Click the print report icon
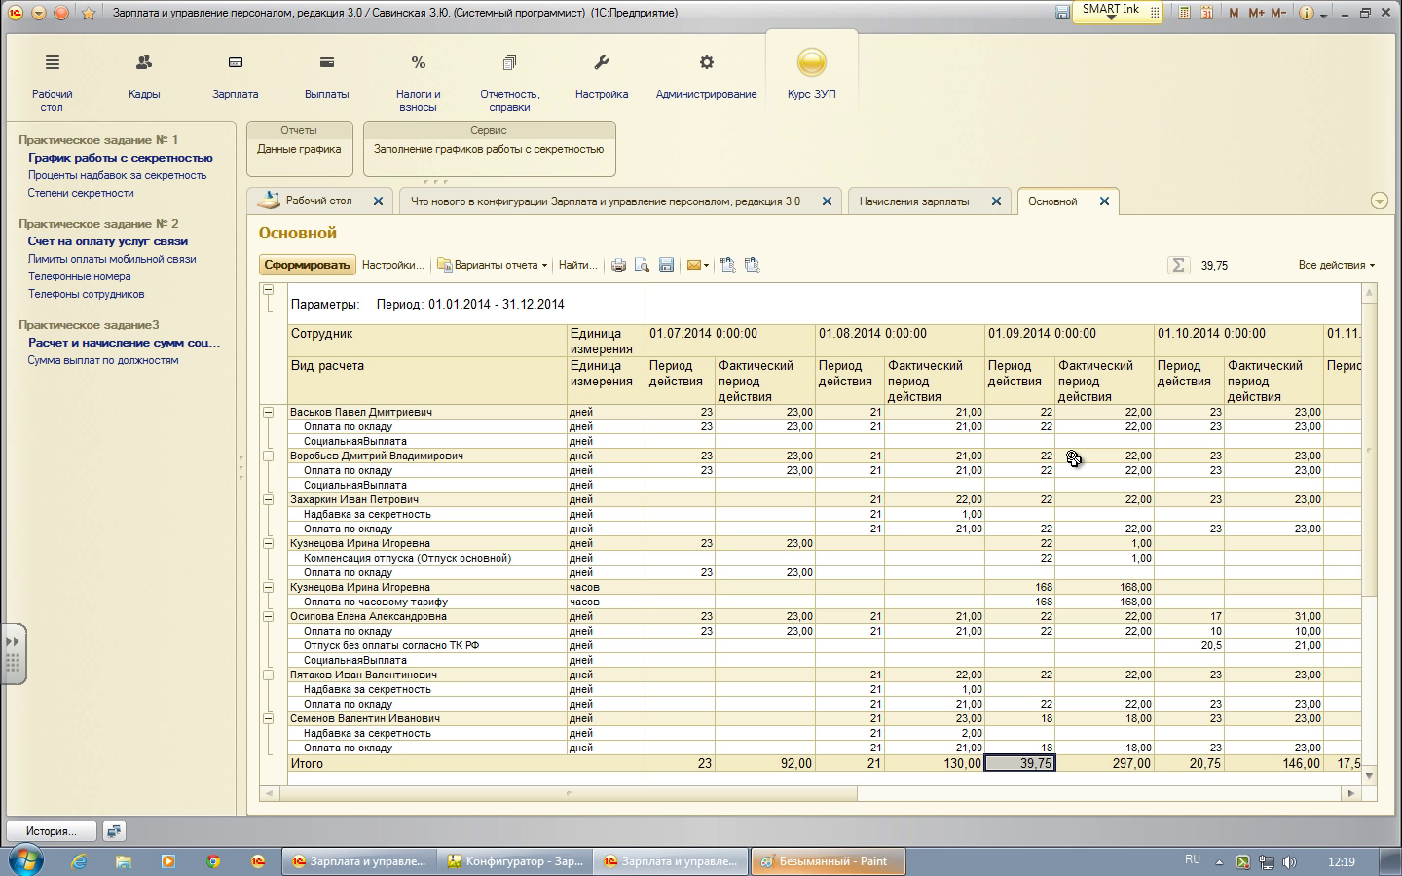 pyautogui.click(x=618, y=265)
